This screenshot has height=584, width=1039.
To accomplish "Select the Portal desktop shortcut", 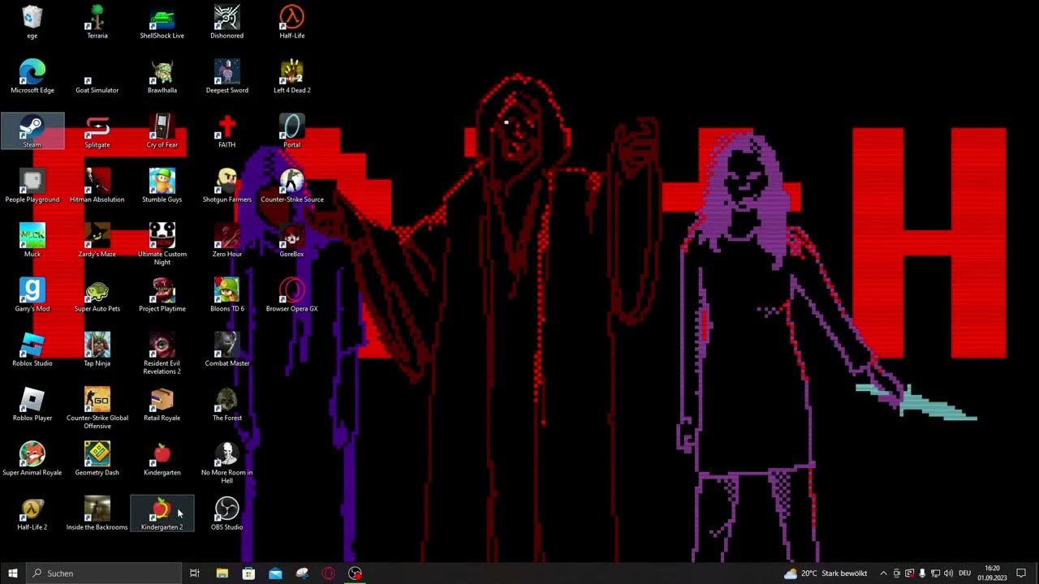I will (292, 131).
